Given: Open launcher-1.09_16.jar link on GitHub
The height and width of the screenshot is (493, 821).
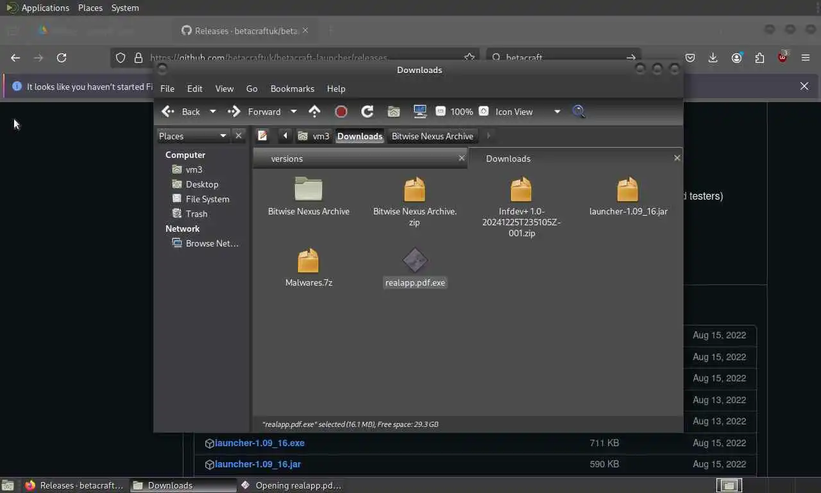Looking at the screenshot, I should click(x=258, y=464).
